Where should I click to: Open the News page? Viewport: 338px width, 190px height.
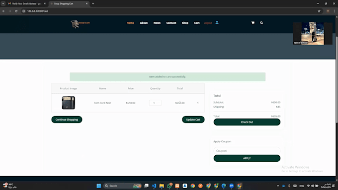pyautogui.click(x=157, y=23)
